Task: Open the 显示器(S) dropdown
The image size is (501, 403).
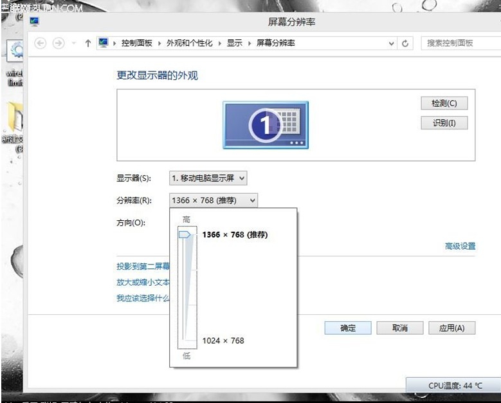Action: [208, 178]
